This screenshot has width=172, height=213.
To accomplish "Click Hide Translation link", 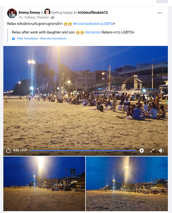I will tap(28, 38).
